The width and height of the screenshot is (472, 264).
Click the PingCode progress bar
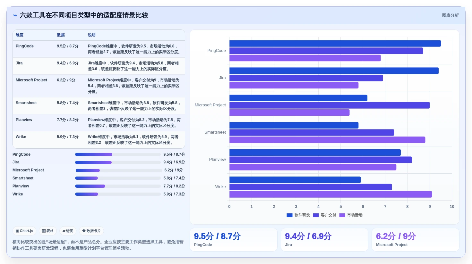click(118, 154)
